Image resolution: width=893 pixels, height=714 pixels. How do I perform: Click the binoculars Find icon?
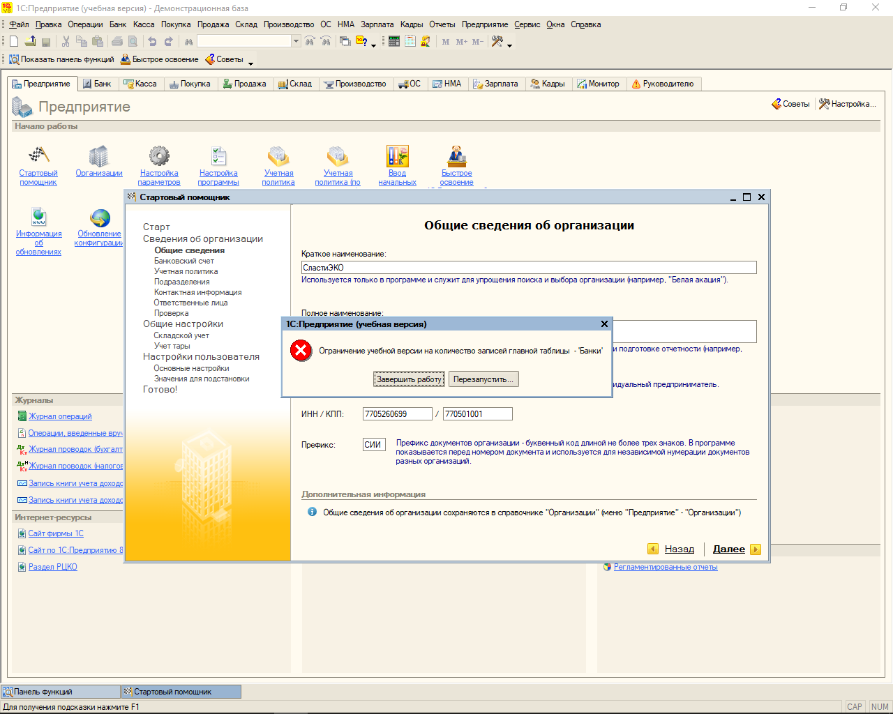coord(188,42)
